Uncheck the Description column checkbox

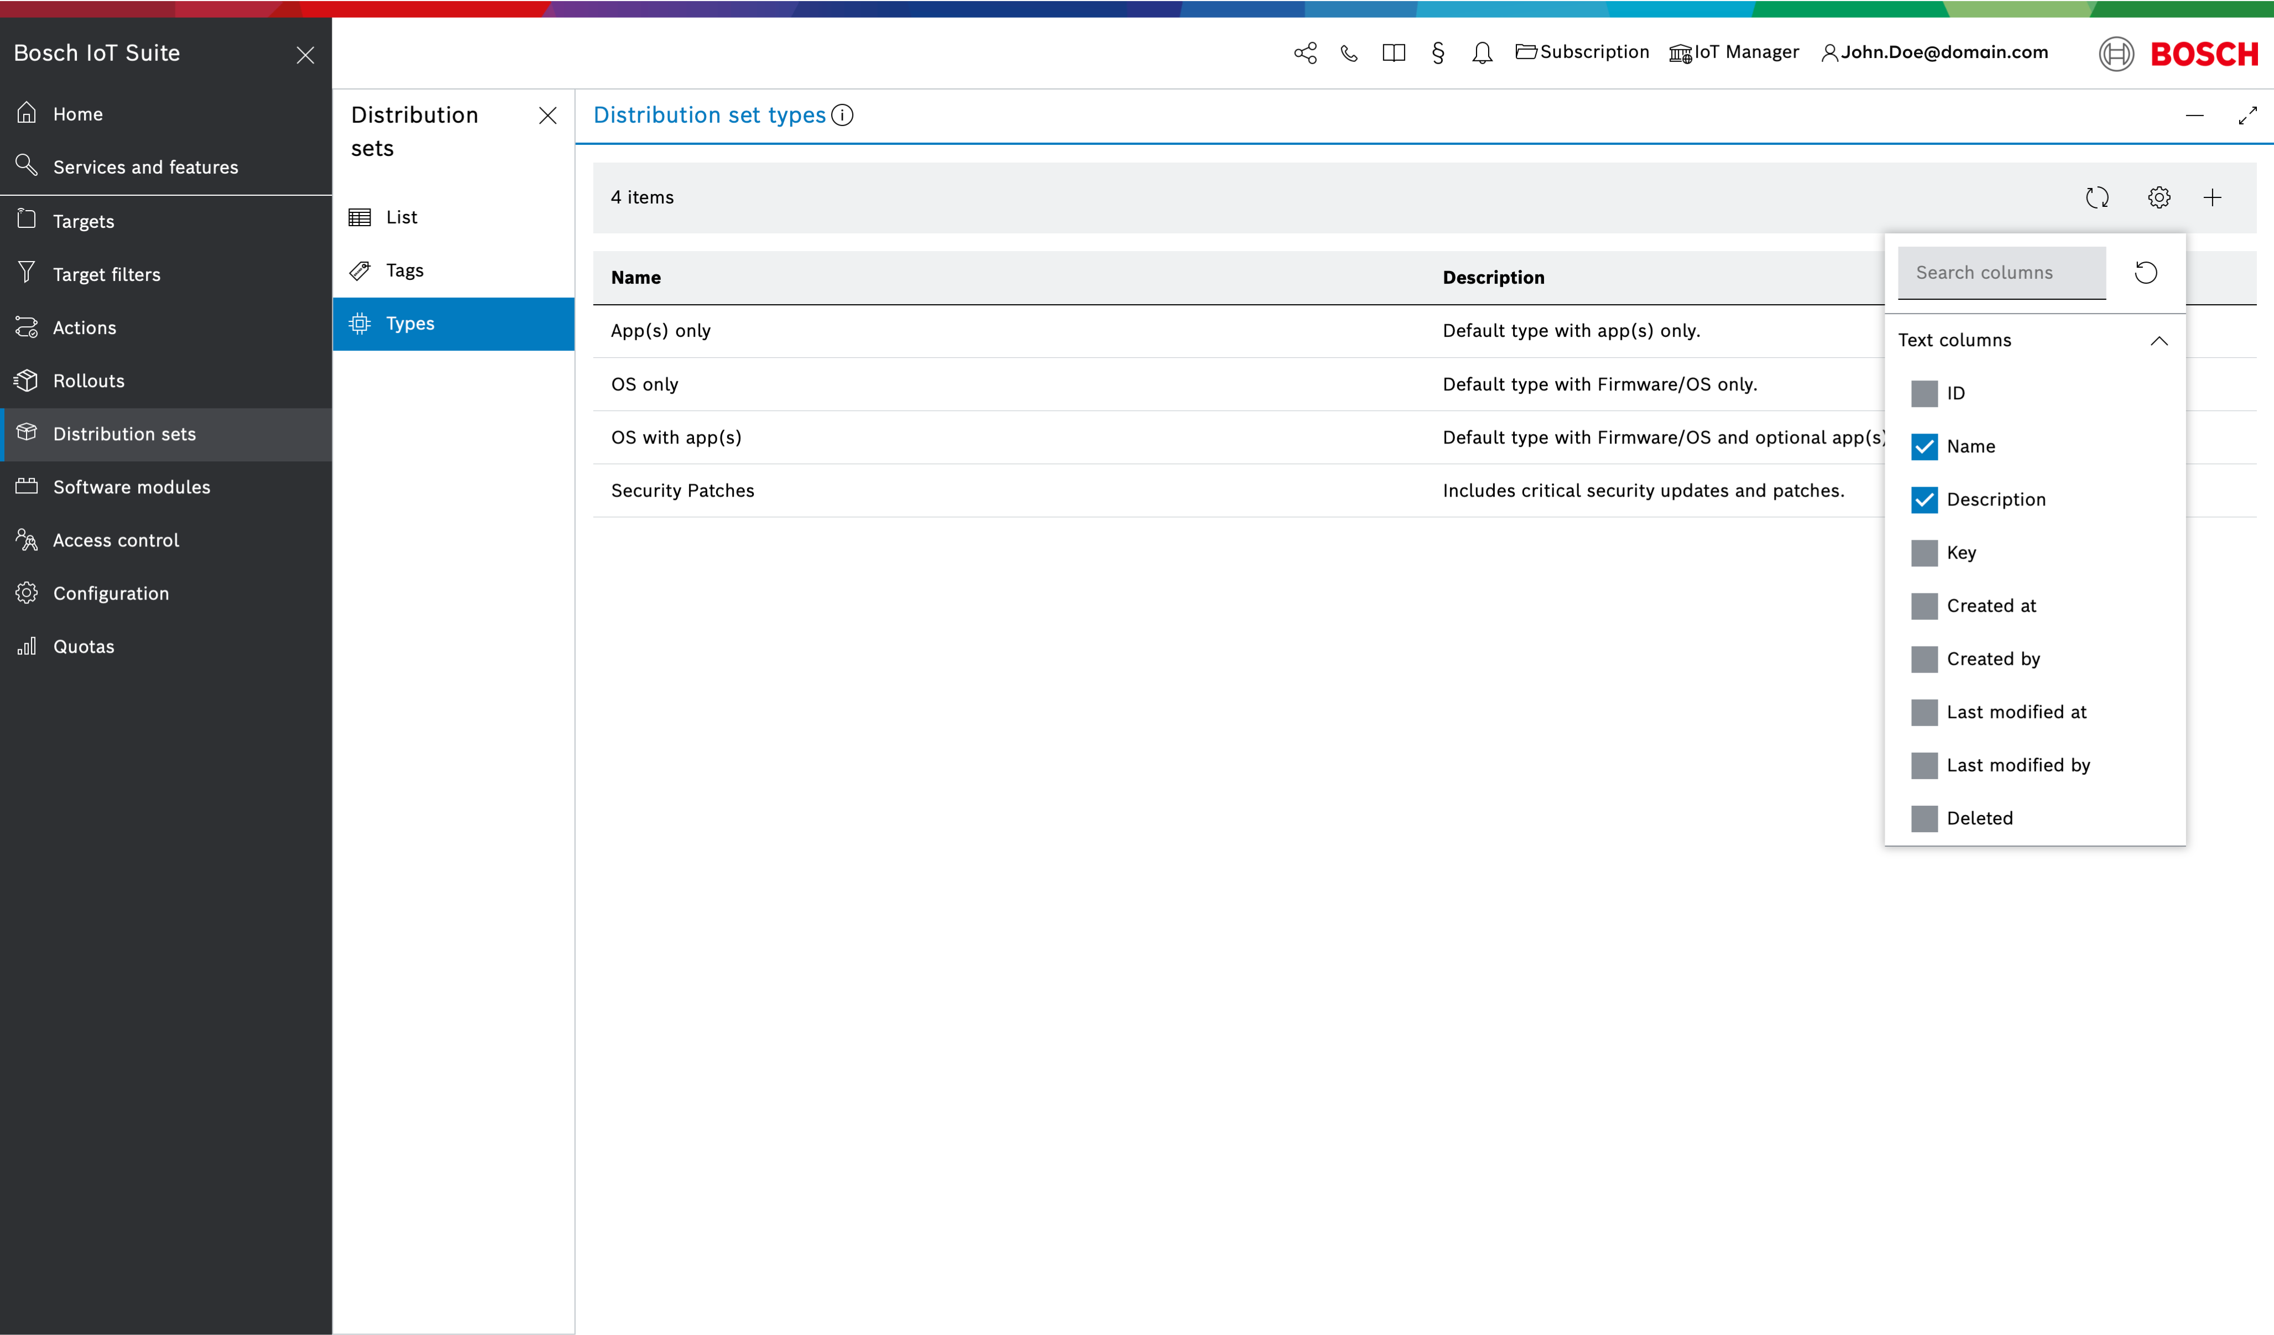1924,500
